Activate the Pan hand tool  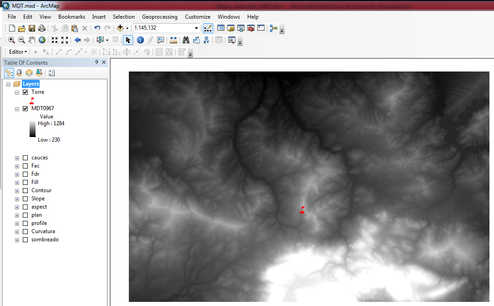31,40
